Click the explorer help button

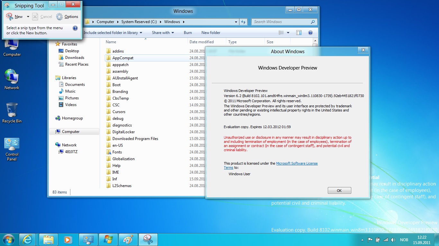click(x=310, y=33)
